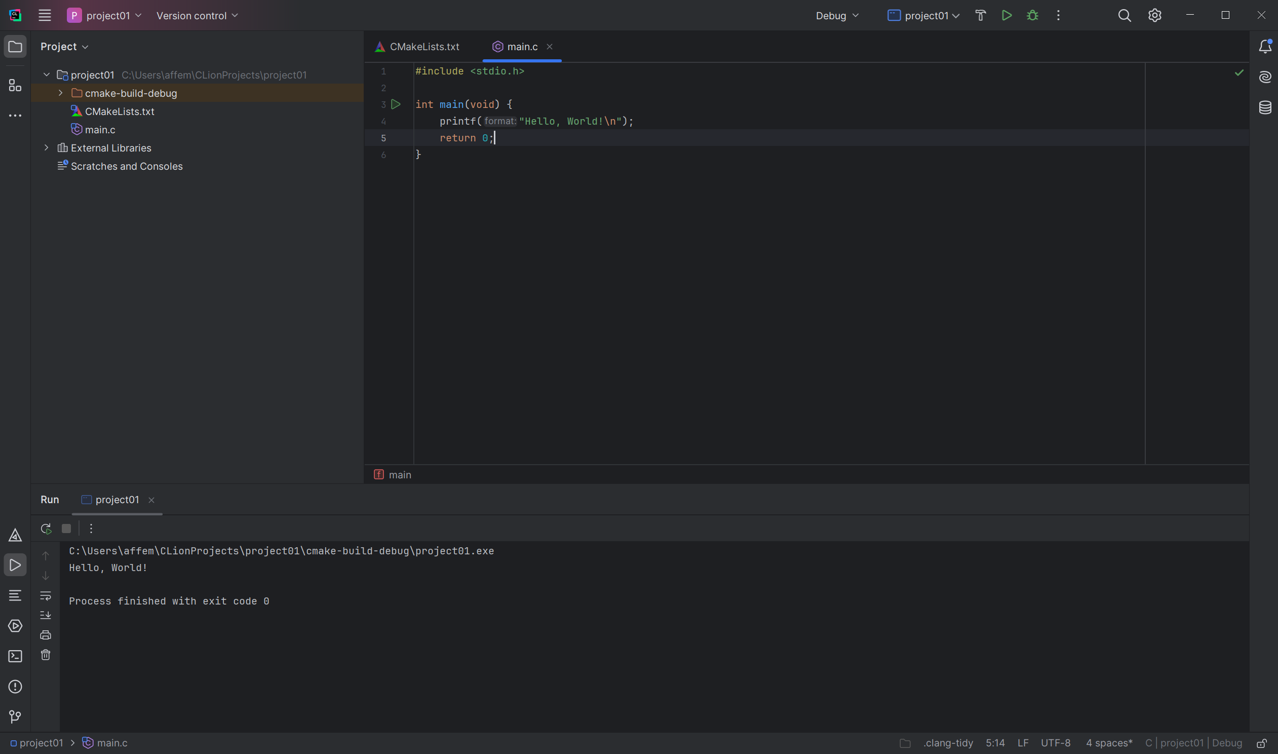Close project01 run tab
Image resolution: width=1278 pixels, height=754 pixels.
point(151,501)
